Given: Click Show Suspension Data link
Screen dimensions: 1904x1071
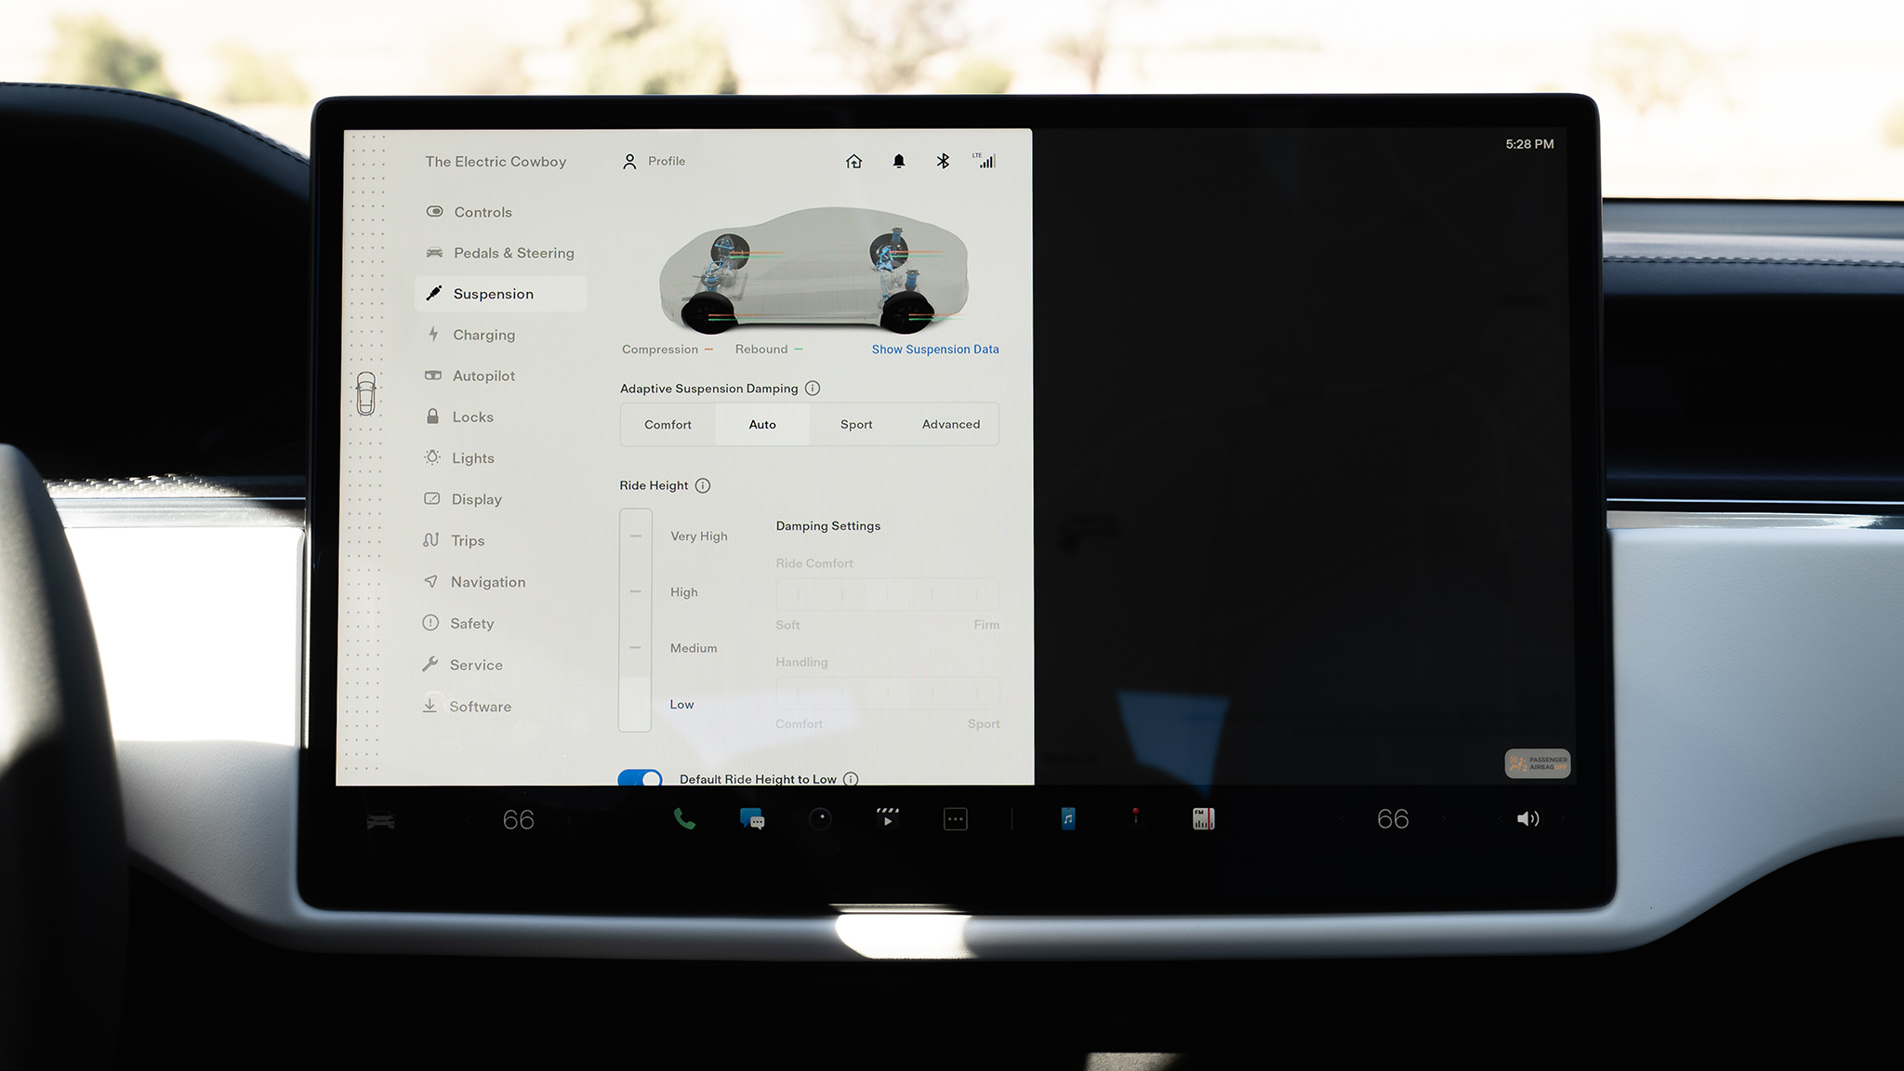Looking at the screenshot, I should pos(935,350).
